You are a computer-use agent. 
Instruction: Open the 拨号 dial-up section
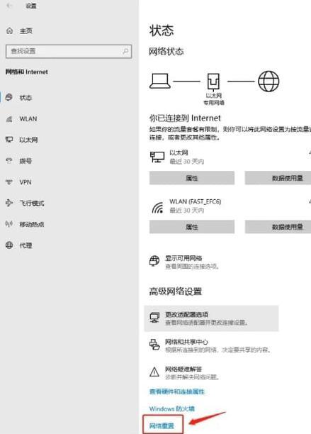(x=26, y=161)
